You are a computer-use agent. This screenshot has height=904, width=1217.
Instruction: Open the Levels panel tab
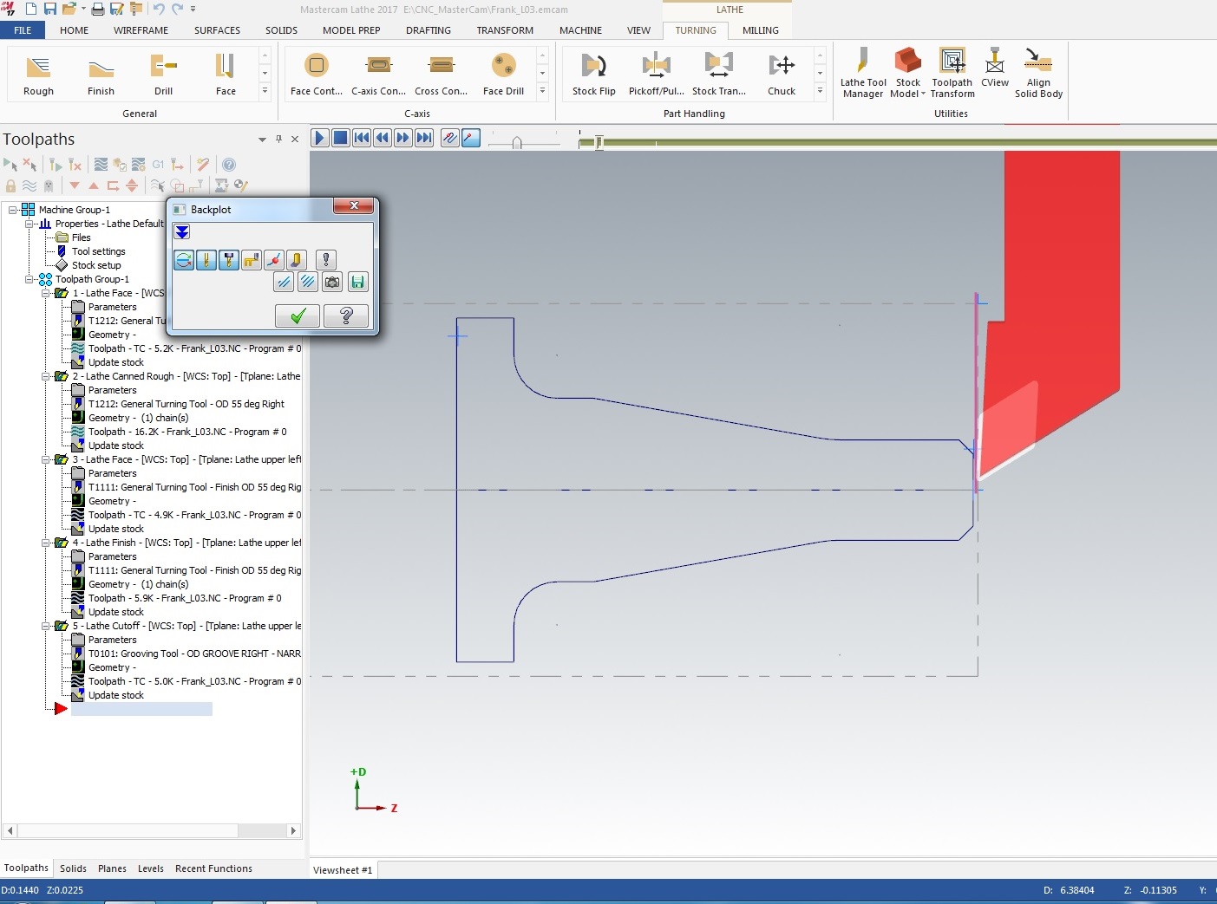[150, 868]
